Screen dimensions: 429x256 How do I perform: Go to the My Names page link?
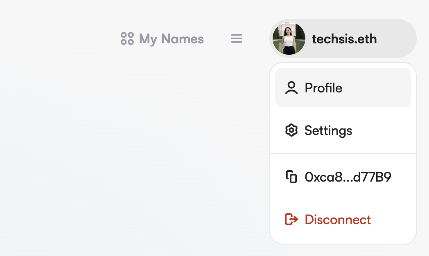pyautogui.click(x=162, y=38)
